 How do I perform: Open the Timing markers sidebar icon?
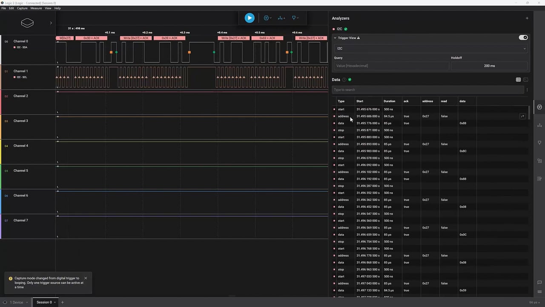tap(539, 143)
